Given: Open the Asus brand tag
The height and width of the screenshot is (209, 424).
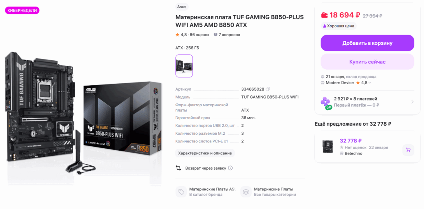Looking at the screenshot, I should (x=182, y=7).
